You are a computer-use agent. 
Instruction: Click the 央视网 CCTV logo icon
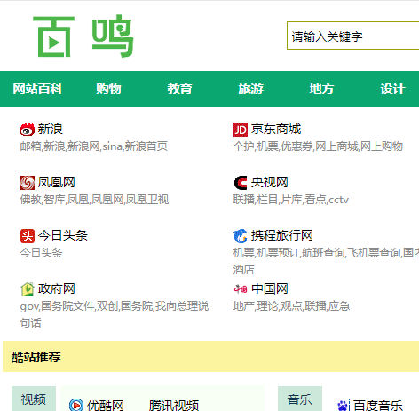[241, 183]
